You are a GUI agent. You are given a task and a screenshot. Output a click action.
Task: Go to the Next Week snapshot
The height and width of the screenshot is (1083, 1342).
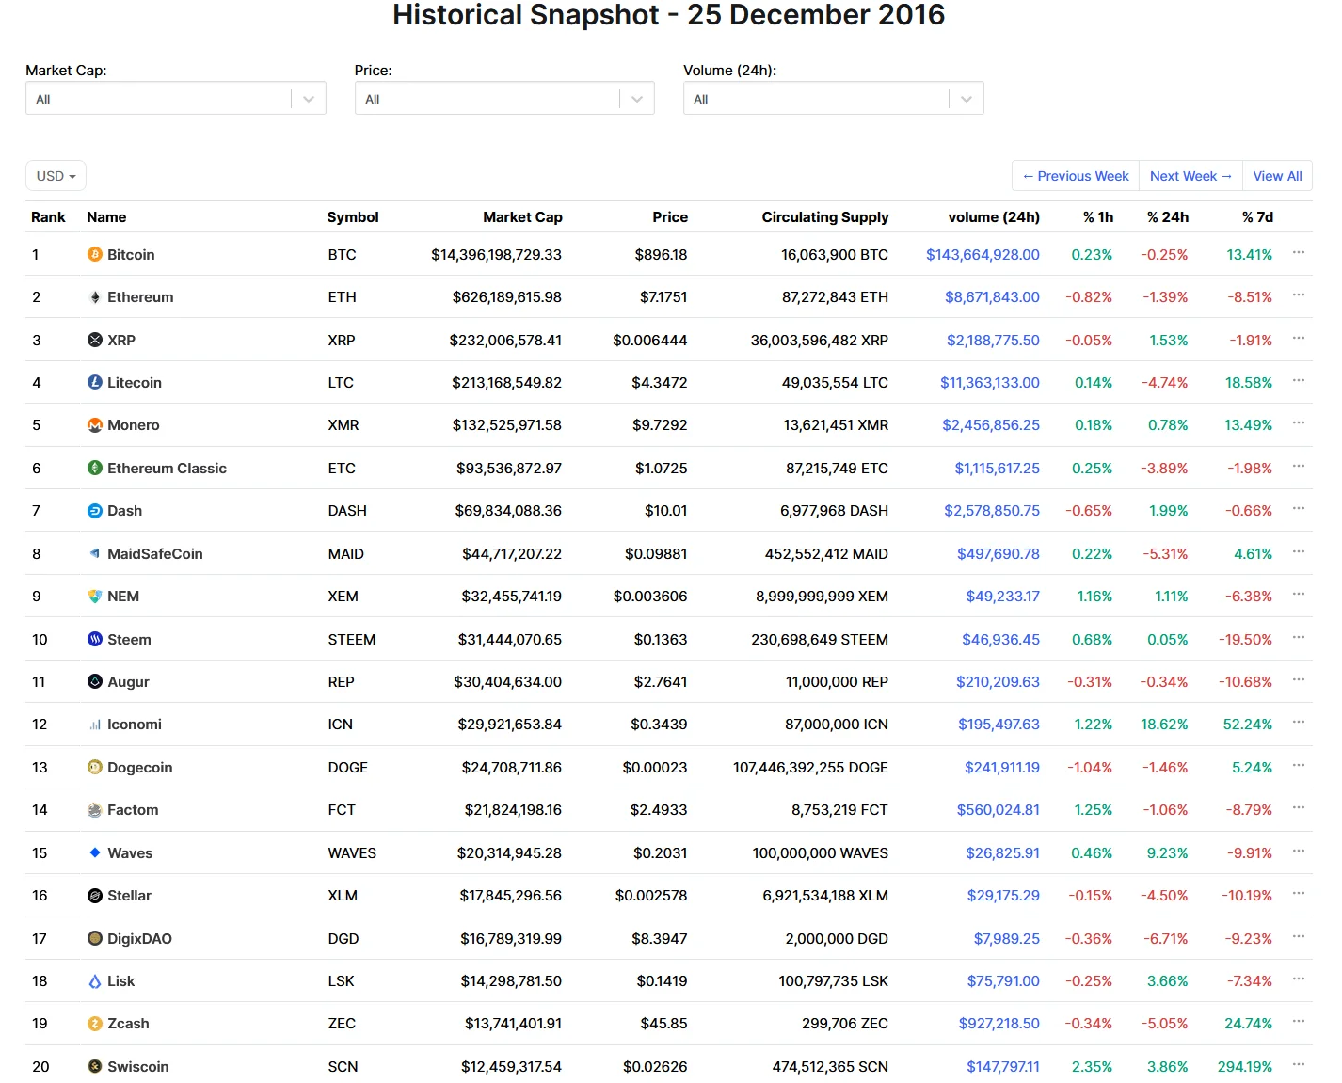point(1190,176)
